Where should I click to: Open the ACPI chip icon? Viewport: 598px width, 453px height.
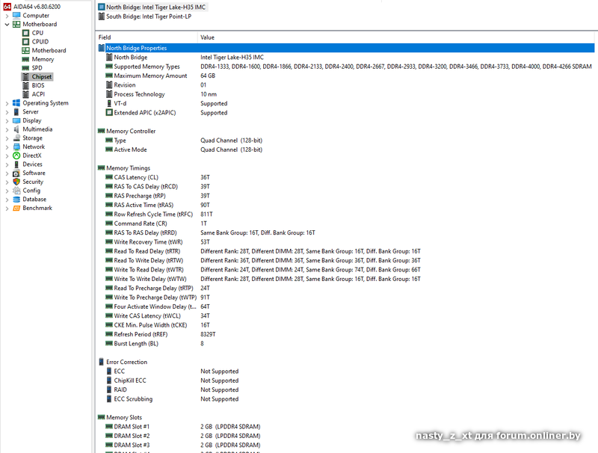coord(25,94)
